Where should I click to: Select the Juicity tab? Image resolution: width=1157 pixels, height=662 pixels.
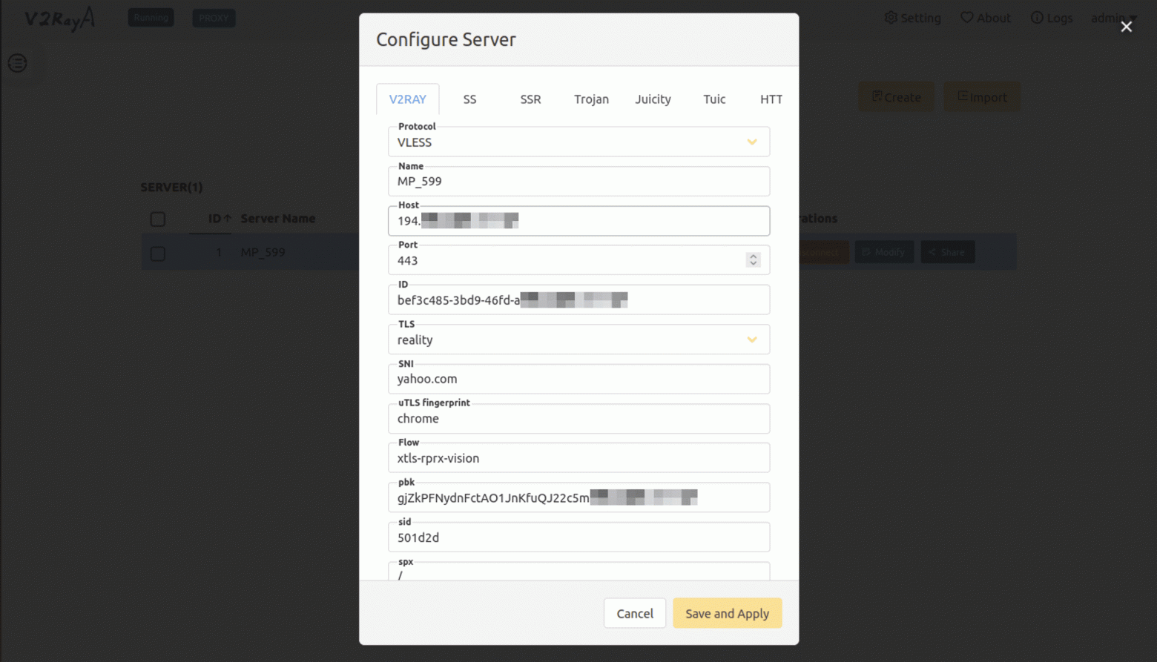point(653,99)
